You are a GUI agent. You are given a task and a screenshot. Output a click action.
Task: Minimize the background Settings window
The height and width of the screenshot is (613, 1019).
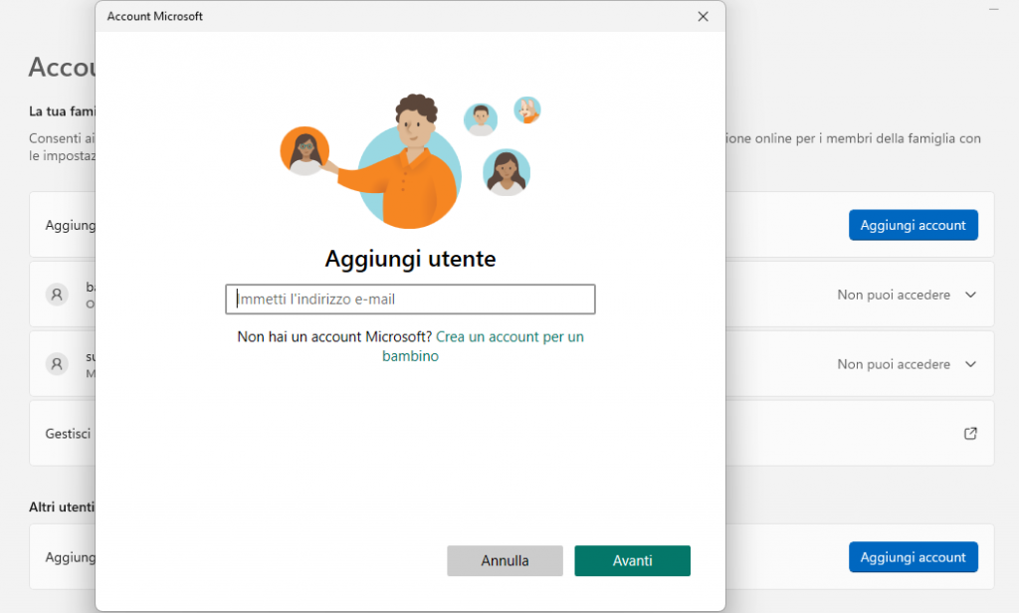(992, 8)
